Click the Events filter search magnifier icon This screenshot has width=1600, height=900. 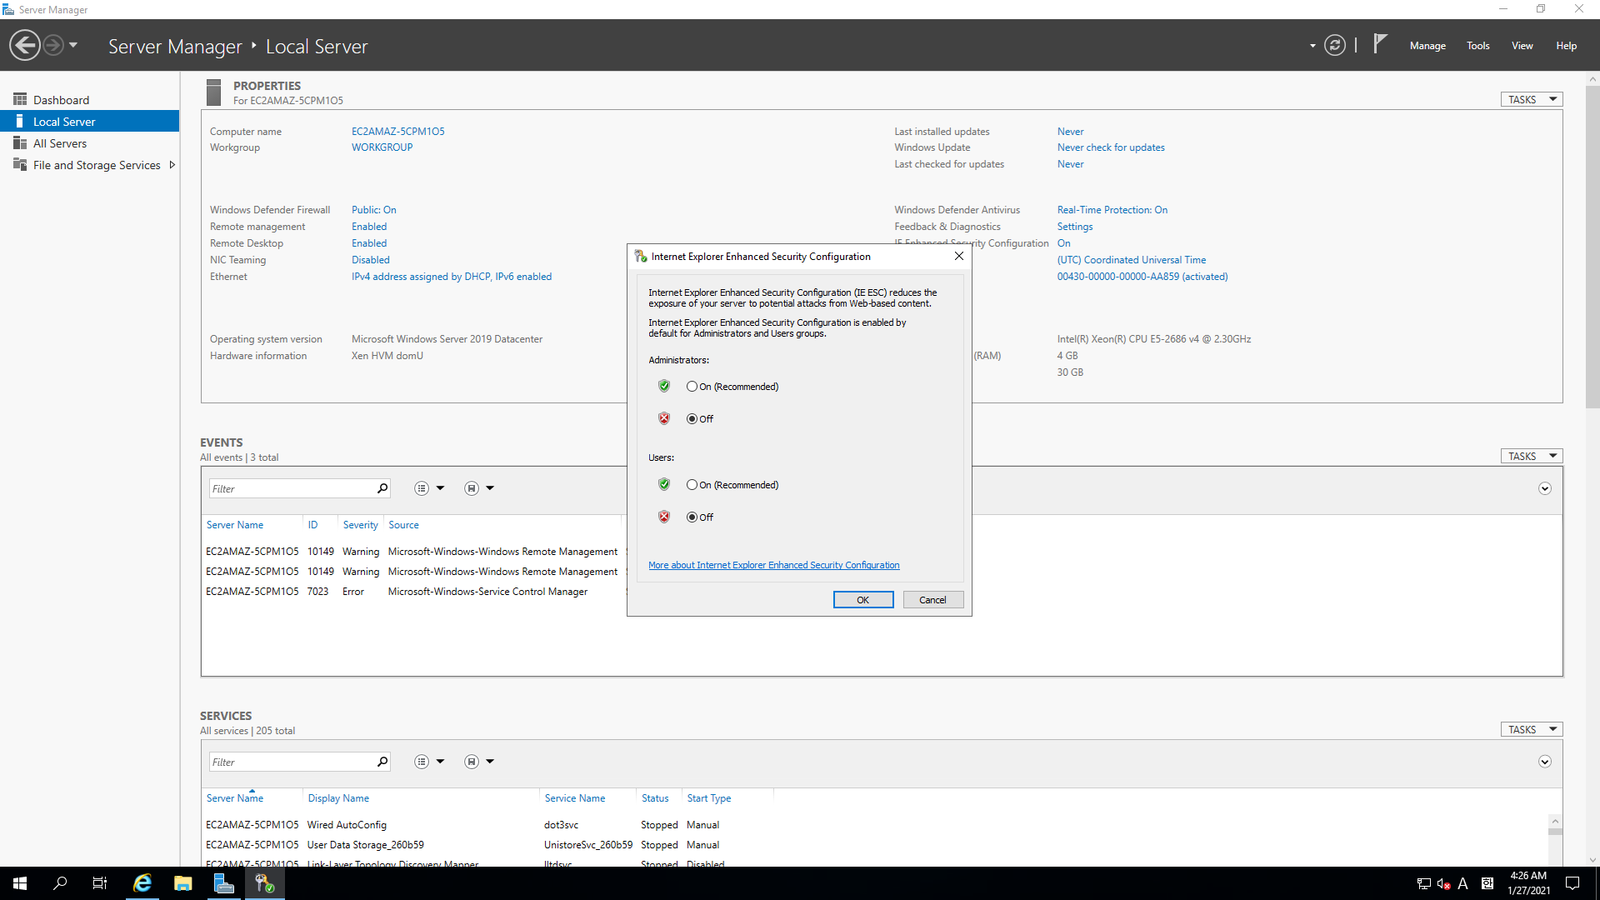(382, 488)
